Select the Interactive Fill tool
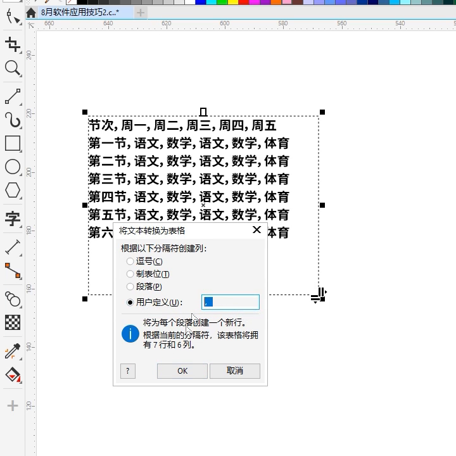 13,375
